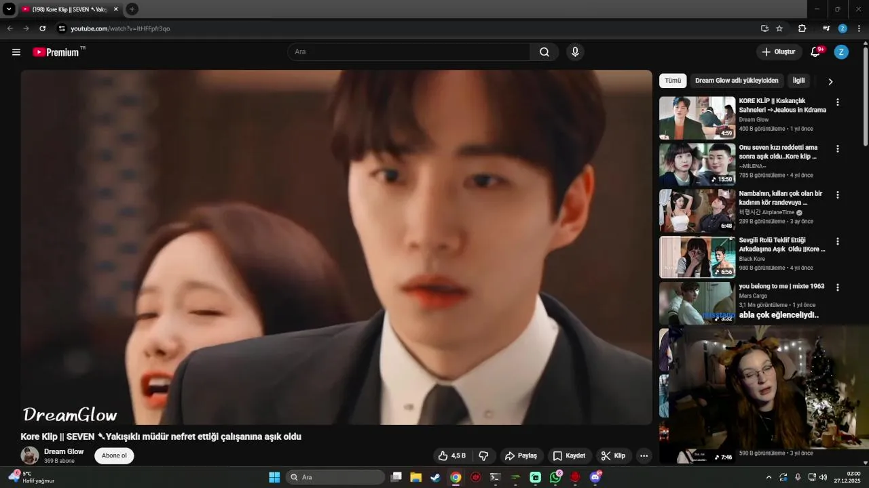The width and height of the screenshot is (869, 488).
Task: Click the system tray microphone icon
Action: (x=798, y=477)
